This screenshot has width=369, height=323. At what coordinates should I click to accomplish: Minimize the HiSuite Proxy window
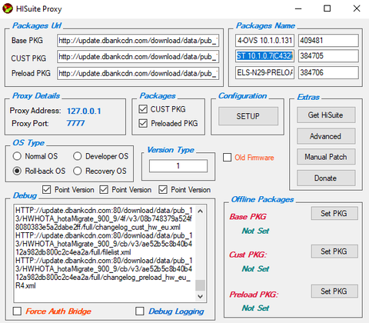tap(298, 8)
